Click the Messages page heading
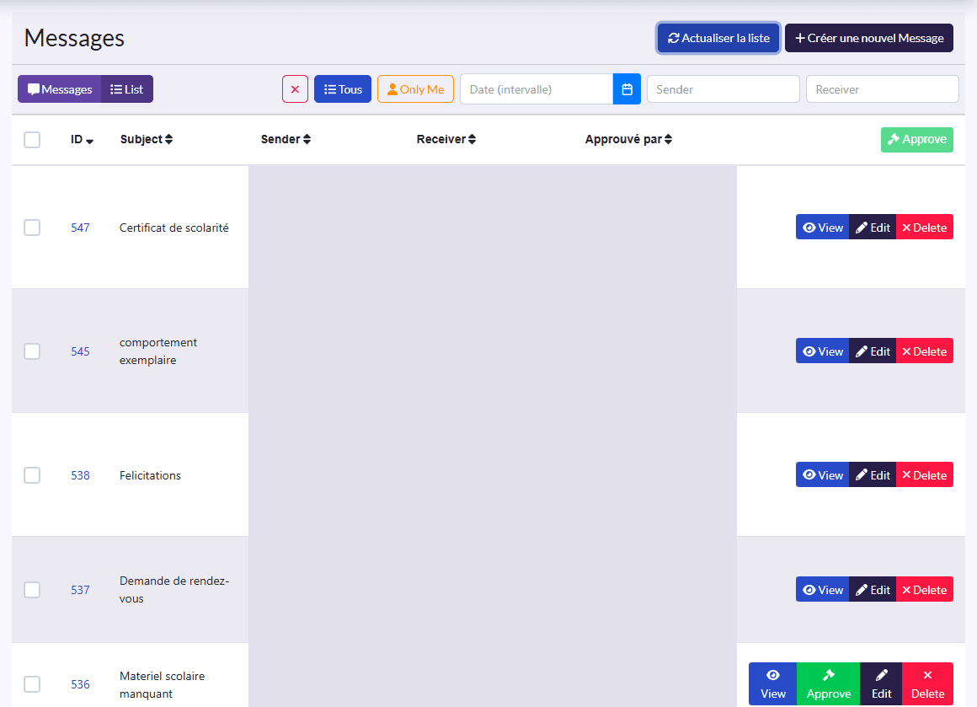Image resolution: width=977 pixels, height=707 pixels. tap(74, 38)
